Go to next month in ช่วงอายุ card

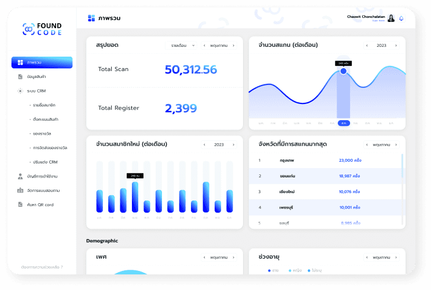396,257
